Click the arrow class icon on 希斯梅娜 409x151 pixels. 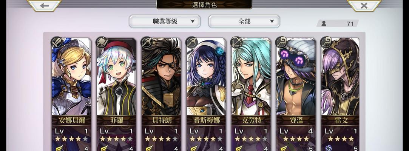click(x=191, y=42)
